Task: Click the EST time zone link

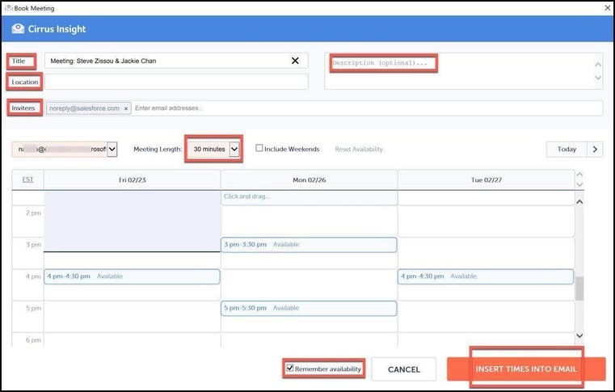Action: tap(27, 179)
